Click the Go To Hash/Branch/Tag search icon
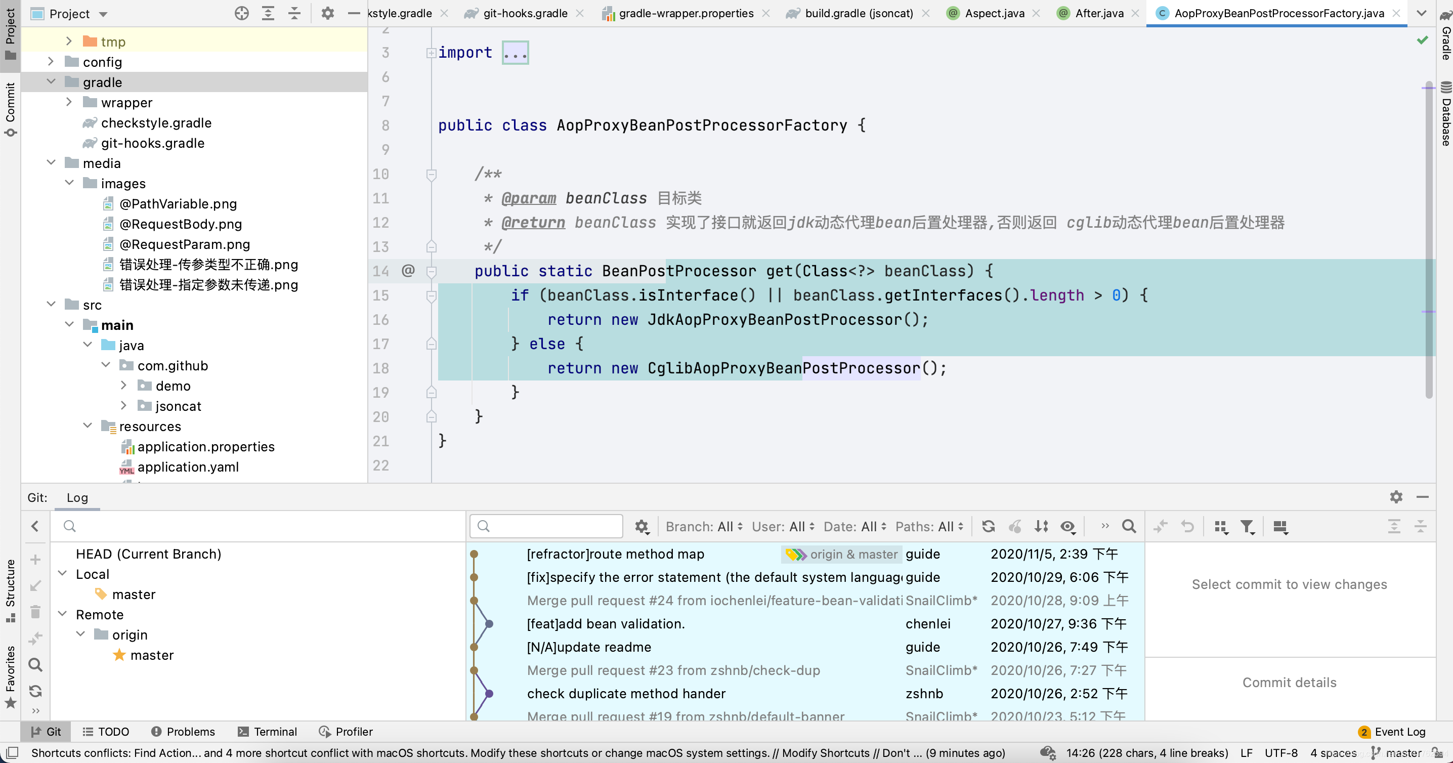The image size is (1453, 763). pyautogui.click(x=1129, y=526)
